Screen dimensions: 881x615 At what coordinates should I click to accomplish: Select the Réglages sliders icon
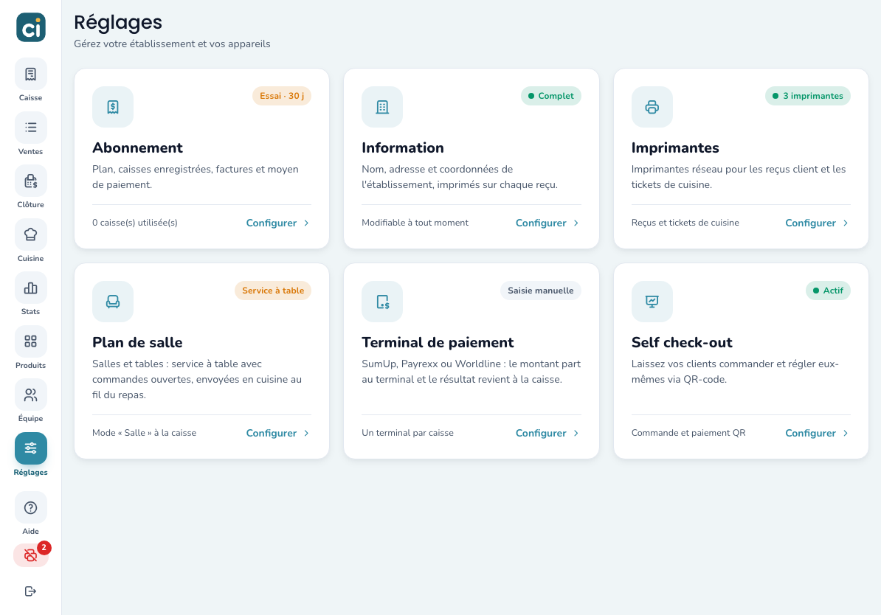click(x=31, y=448)
